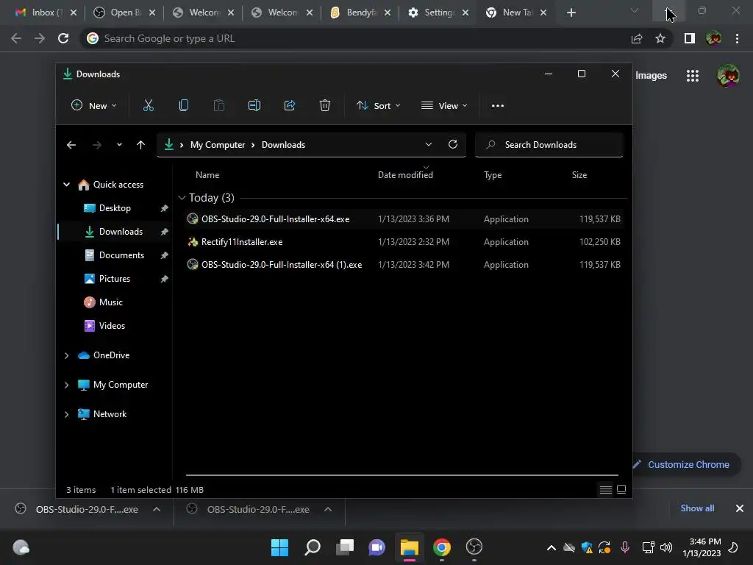This screenshot has width=753, height=565.
Task: Expand the Network tree node
Action: click(67, 414)
